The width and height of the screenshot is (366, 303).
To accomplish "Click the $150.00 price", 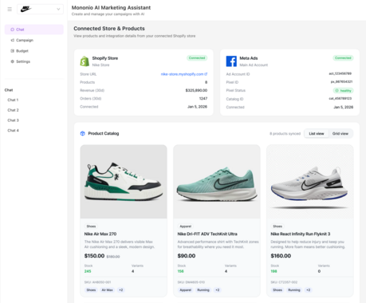I will (x=94, y=256).
